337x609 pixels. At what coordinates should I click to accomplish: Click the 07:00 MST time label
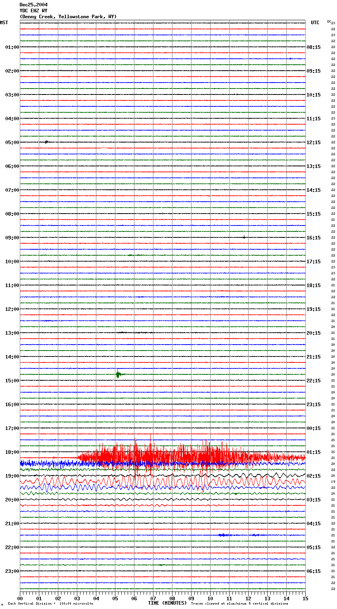pyautogui.click(x=12, y=190)
